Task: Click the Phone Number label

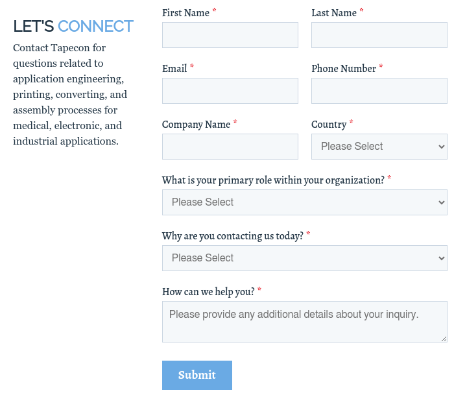Action: coord(344,69)
